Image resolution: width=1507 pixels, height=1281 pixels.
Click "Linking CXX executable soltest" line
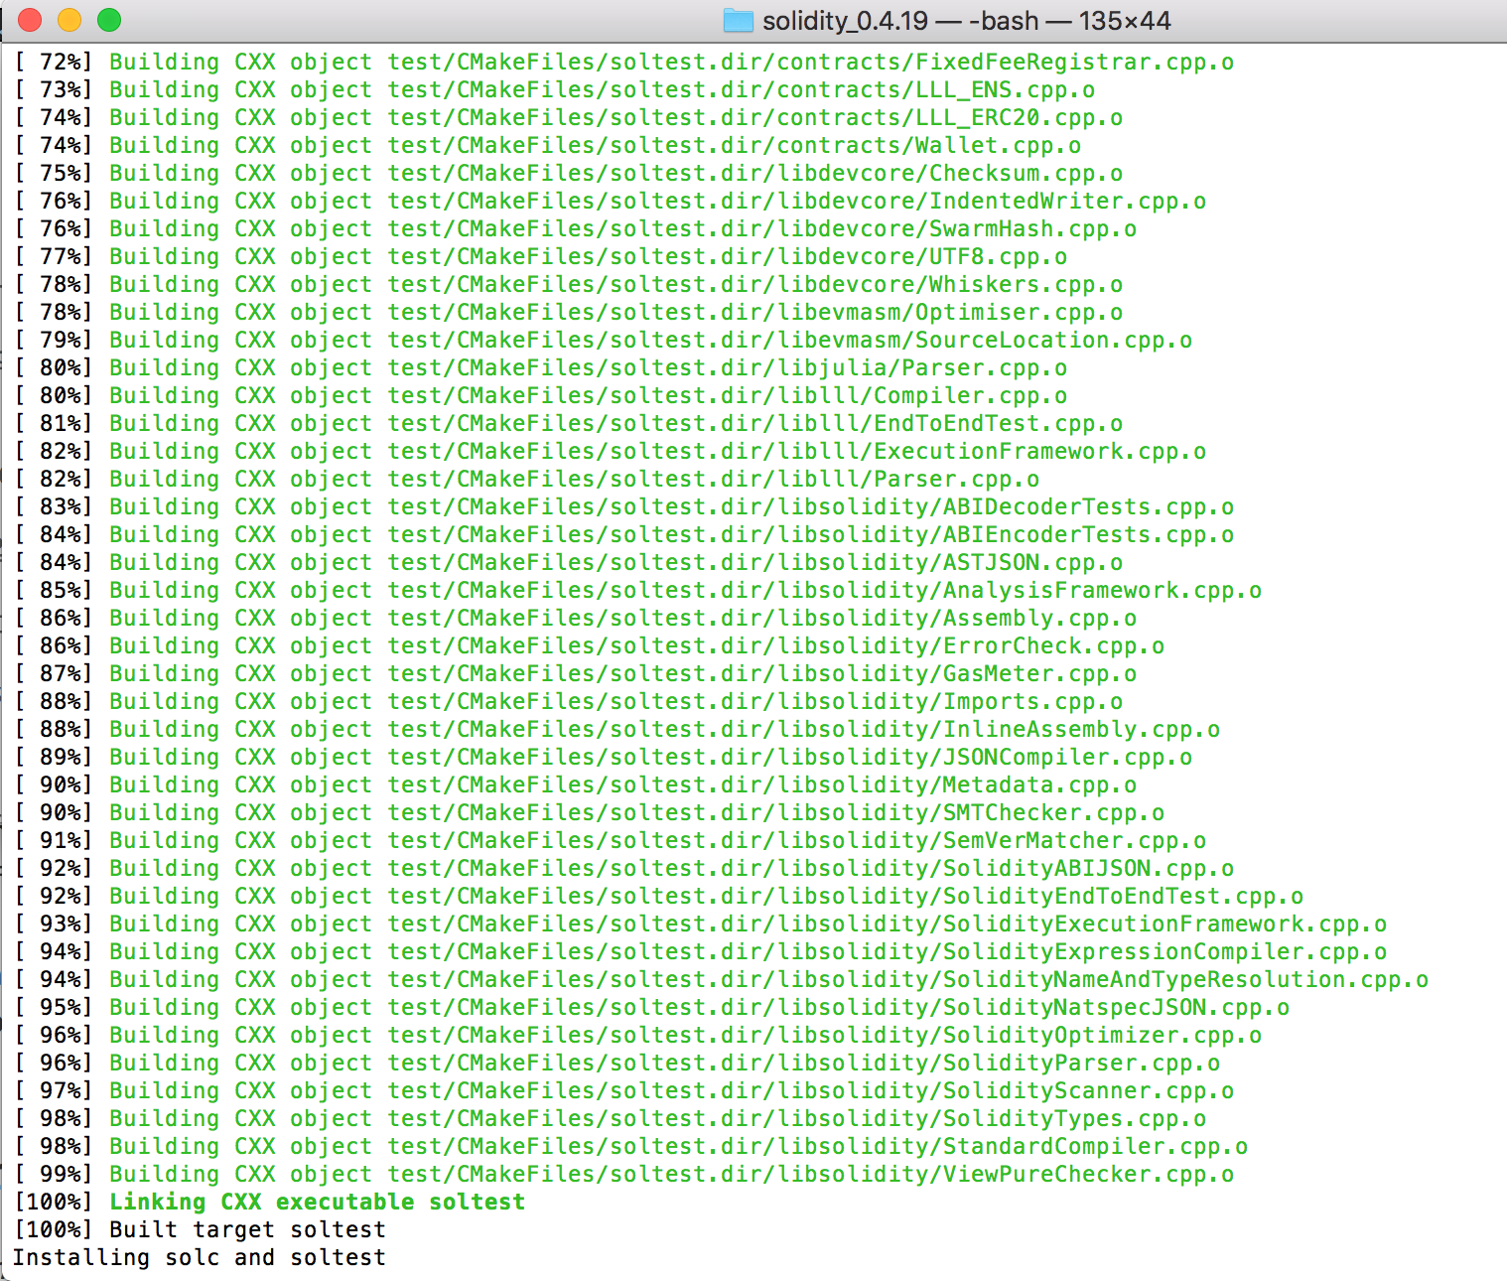point(269,1202)
